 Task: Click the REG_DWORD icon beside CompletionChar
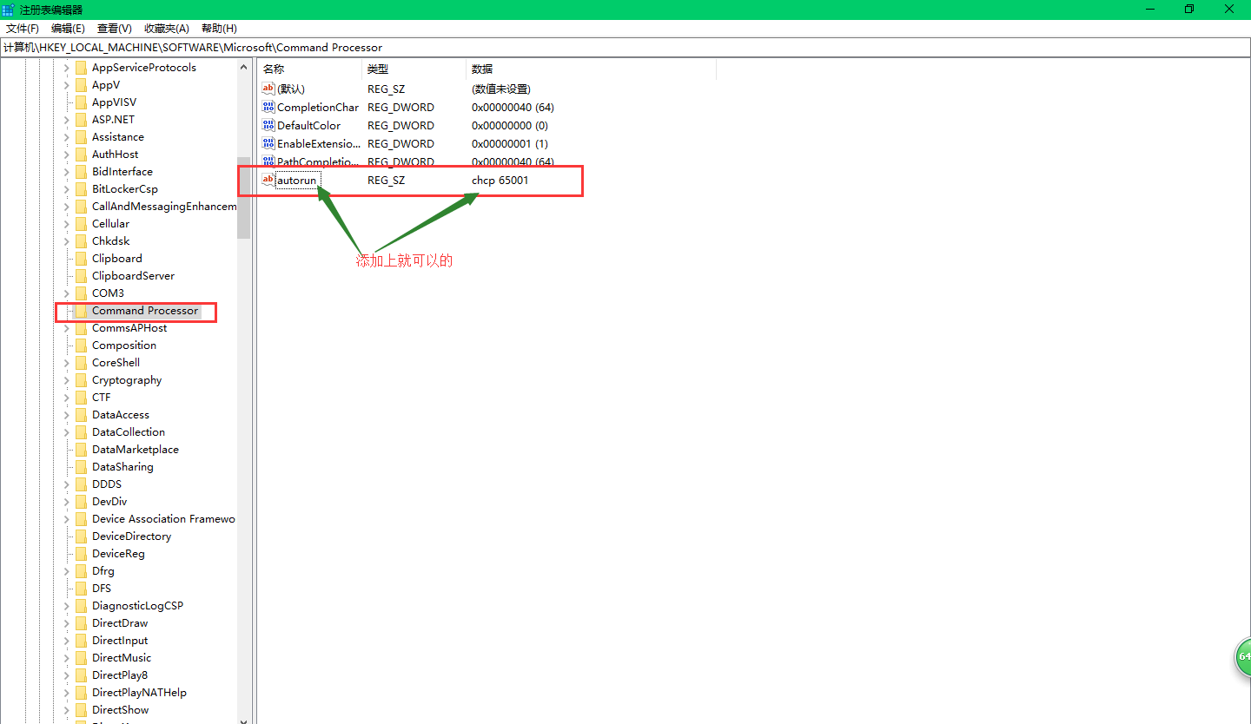coord(268,106)
